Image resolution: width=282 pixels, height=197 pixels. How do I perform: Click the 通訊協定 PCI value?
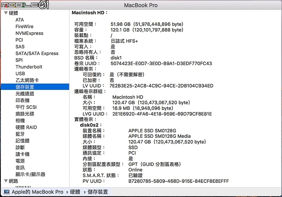(x=132, y=153)
